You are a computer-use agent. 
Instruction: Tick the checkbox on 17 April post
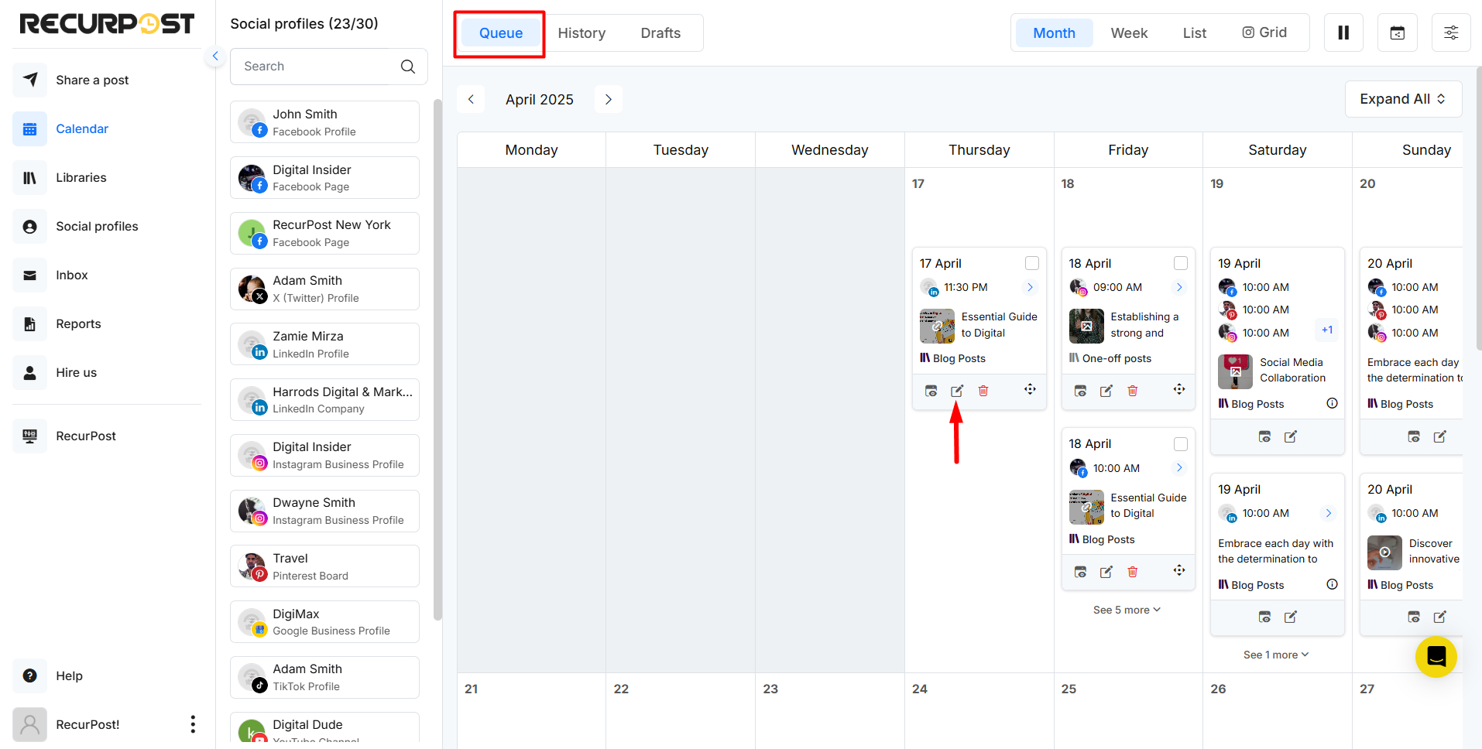pos(1032,263)
